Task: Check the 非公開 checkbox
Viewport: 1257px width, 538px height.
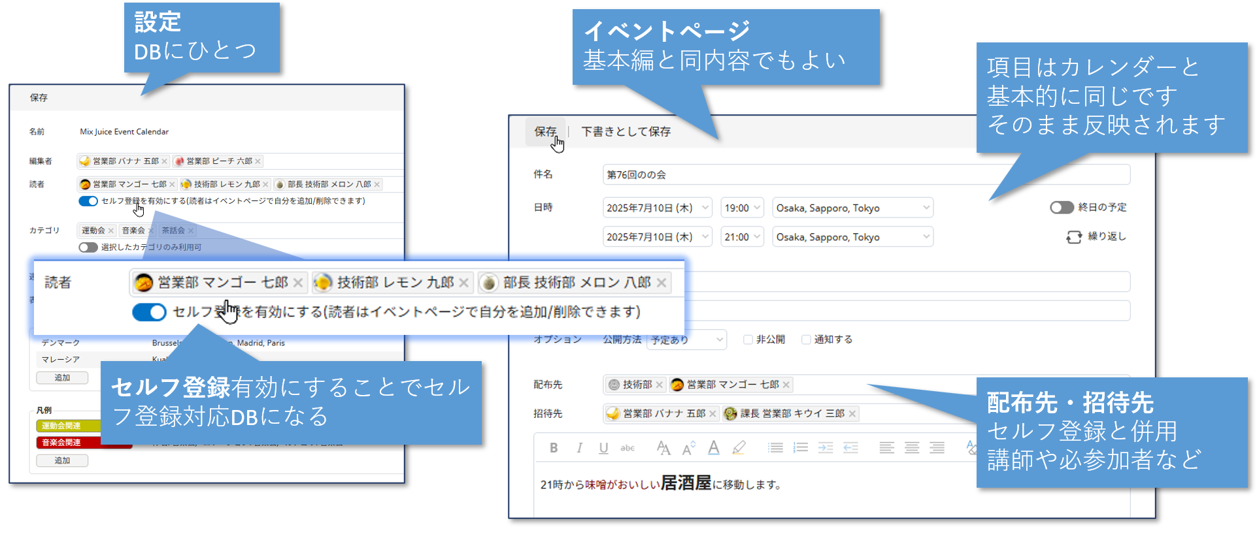Action: click(x=748, y=340)
